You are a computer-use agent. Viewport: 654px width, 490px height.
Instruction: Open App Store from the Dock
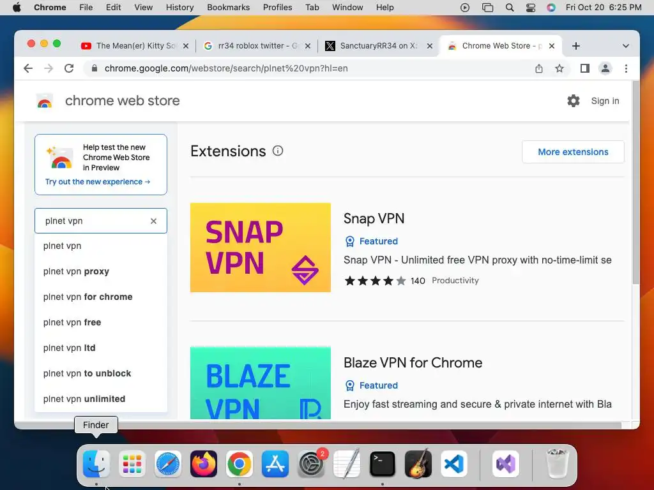pos(275,464)
